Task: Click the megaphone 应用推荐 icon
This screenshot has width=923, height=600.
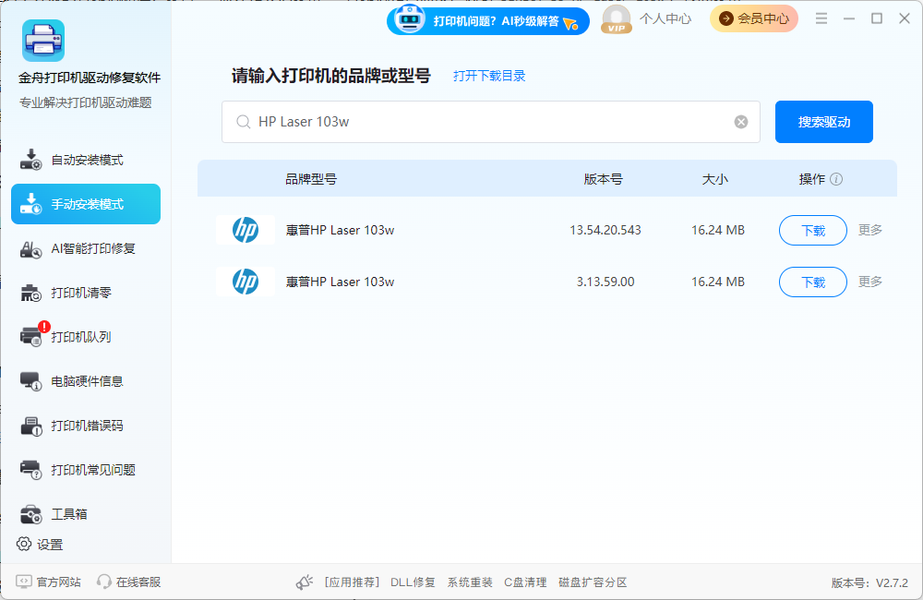Action: click(x=305, y=582)
